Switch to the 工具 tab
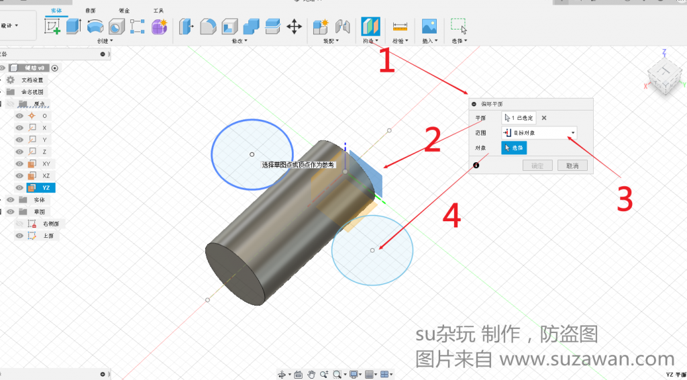687x380 pixels. point(158,10)
